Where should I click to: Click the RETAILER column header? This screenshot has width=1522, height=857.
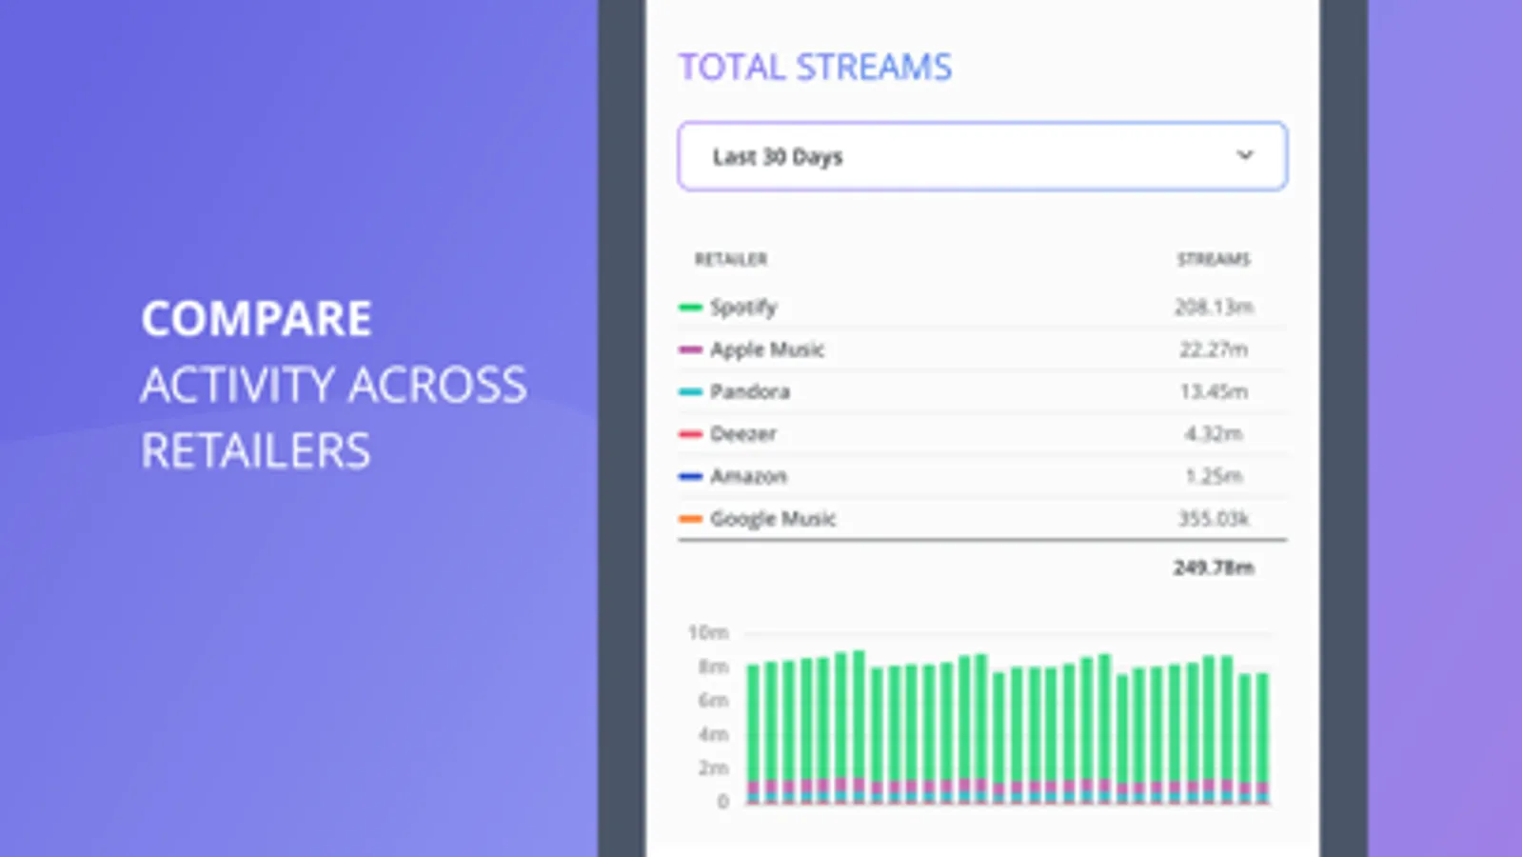click(731, 259)
